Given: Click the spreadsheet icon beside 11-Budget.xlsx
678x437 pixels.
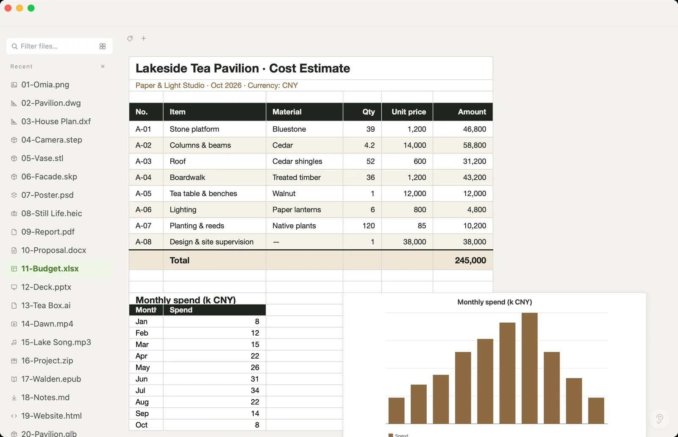Looking at the screenshot, I should tap(14, 269).
